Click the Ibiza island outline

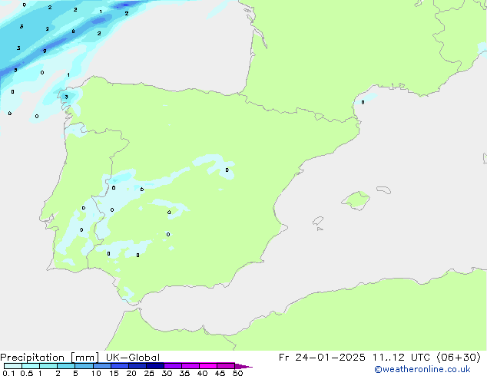318,221
